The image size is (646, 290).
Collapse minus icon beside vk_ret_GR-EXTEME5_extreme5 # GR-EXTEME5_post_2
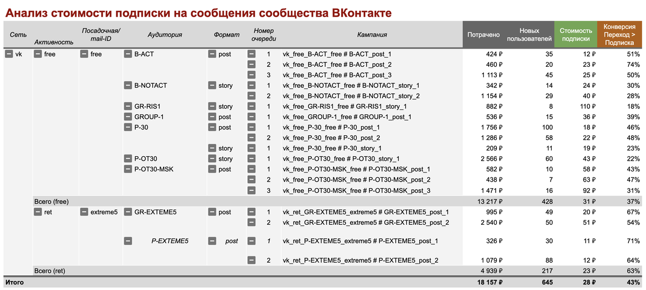click(x=251, y=223)
